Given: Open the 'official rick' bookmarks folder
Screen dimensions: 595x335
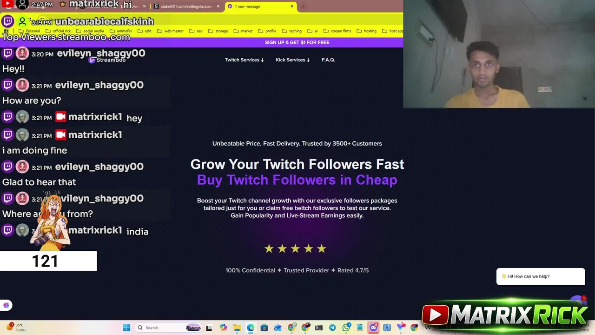Looking at the screenshot, I should [x=58, y=31].
